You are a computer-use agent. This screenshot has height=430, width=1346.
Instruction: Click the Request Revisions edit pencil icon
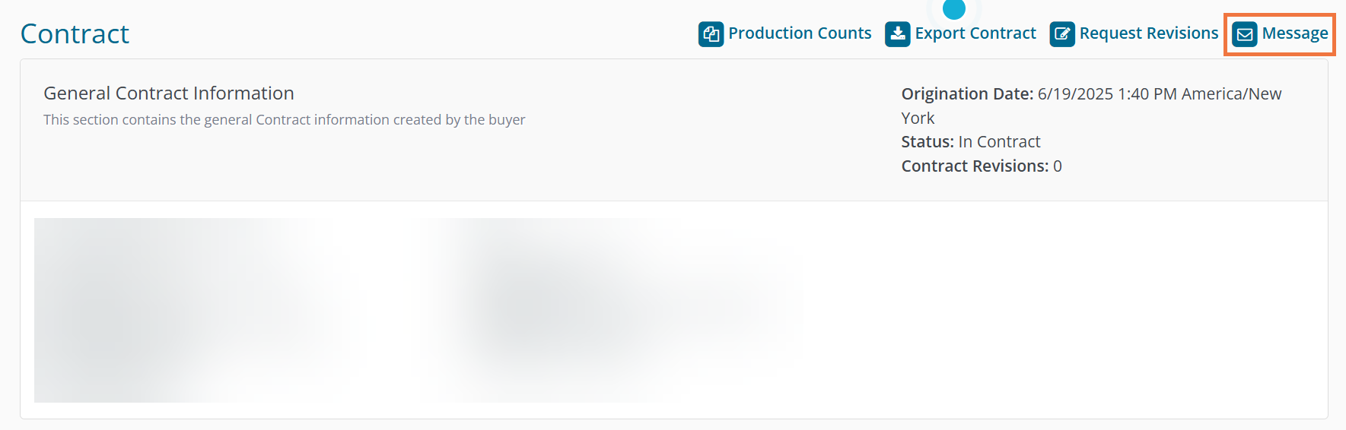(1062, 34)
